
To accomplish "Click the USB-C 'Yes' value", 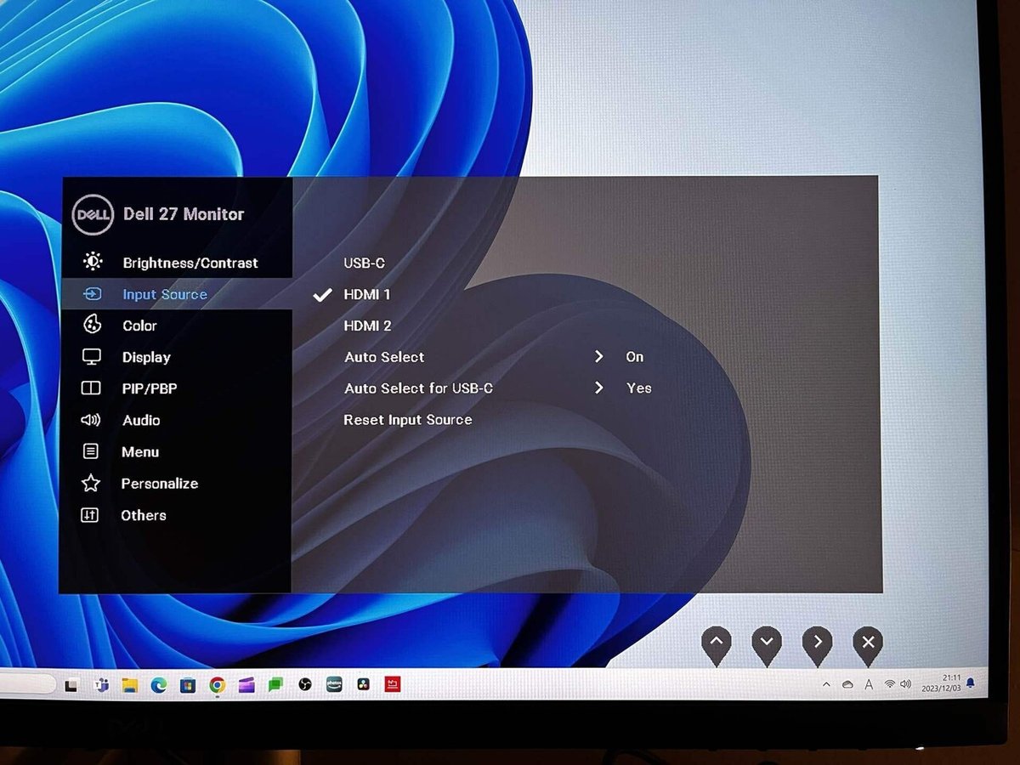I will click(x=639, y=388).
